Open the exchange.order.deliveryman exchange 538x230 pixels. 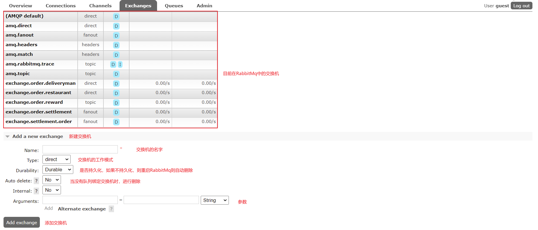coord(40,83)
